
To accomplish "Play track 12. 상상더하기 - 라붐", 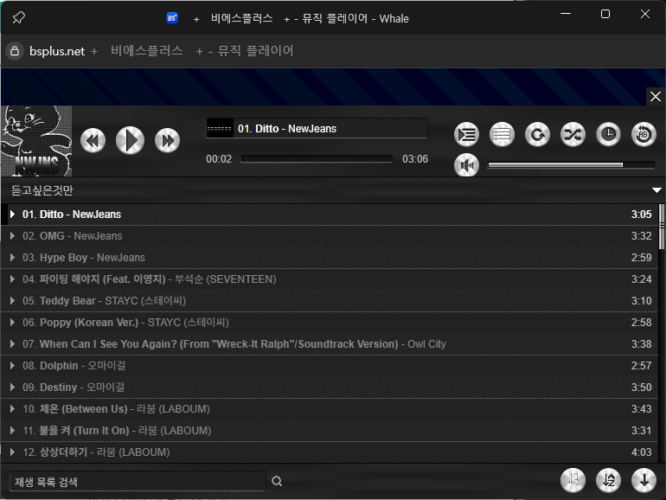I will [330, 452].
